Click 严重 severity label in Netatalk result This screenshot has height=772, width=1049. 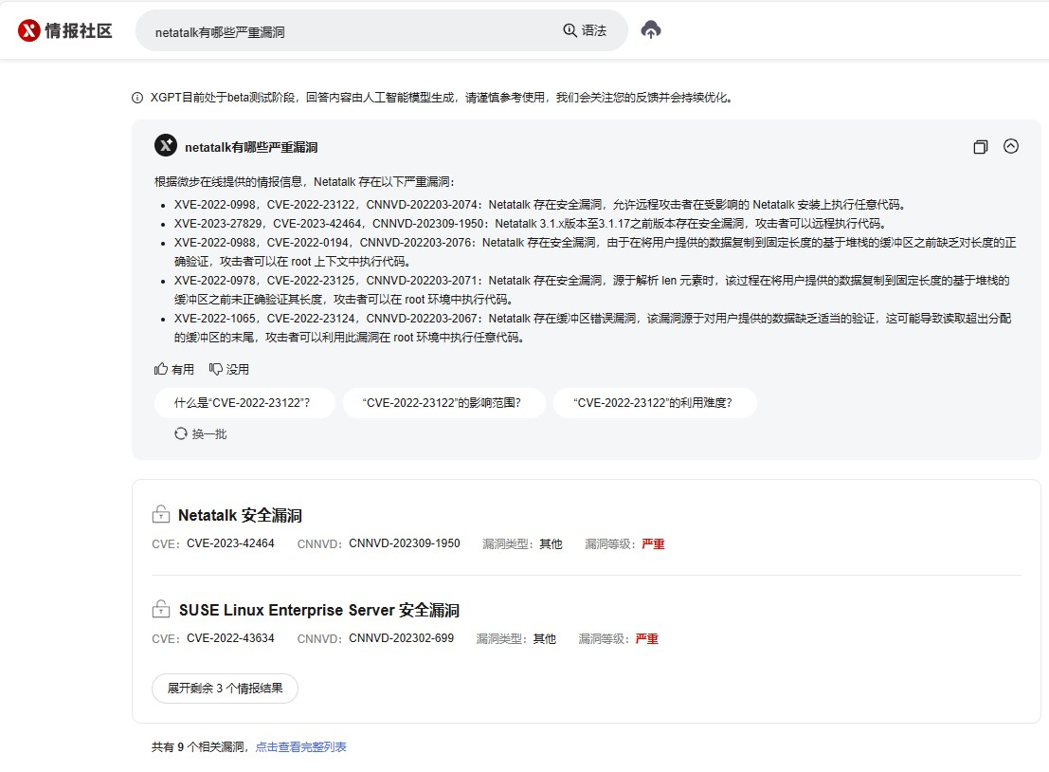click(x=653, y=543)
